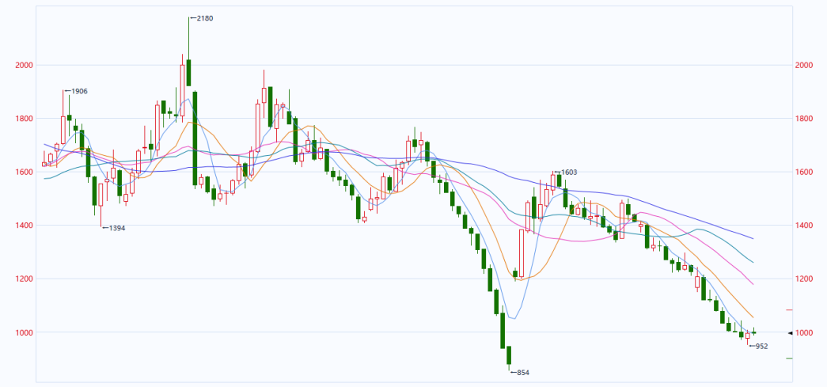This screenshot has height=387, width=827.
Task: Click the green candle at the 854 low
Action: [x=509, y=359]
